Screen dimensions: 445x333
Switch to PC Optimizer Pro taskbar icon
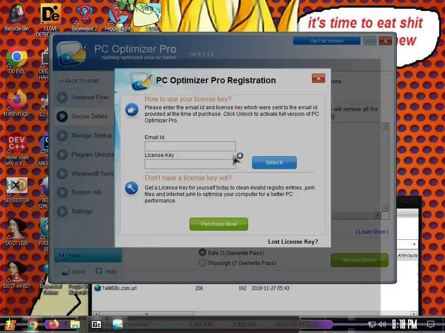(x=117, y=324)
